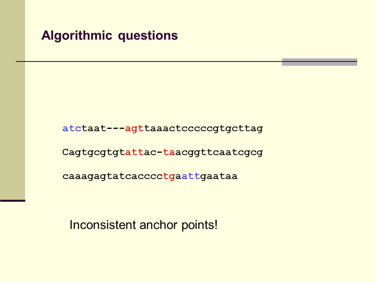The image size is (376, 282).
Task: Click the dark purple line below sidebar
Action: pyautogui.click(x=13, y=201)
